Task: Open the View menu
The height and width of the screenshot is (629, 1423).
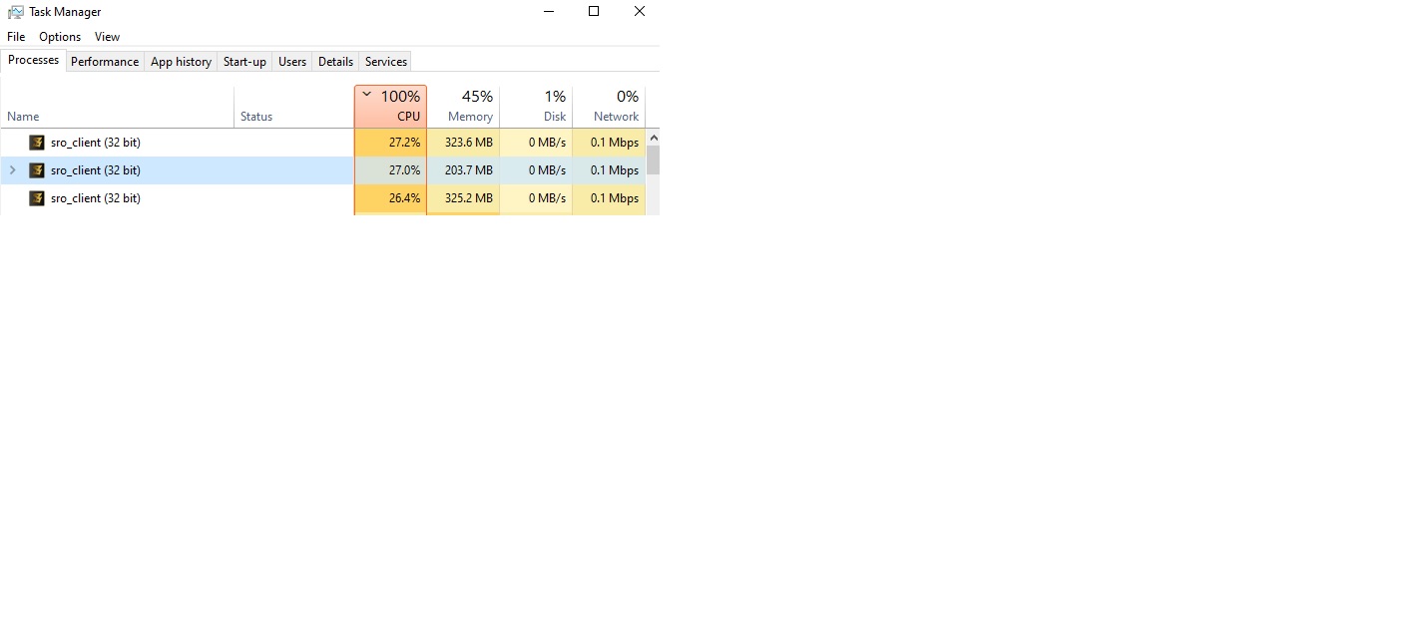Action: pyautogui.click(x=107, y=37)
